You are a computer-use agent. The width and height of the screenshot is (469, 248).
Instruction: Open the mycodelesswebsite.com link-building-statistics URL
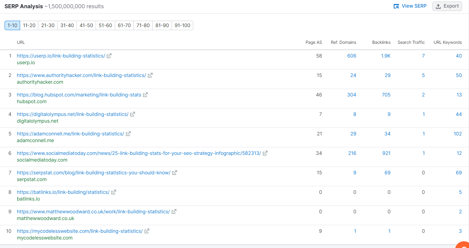coord(80,231)
